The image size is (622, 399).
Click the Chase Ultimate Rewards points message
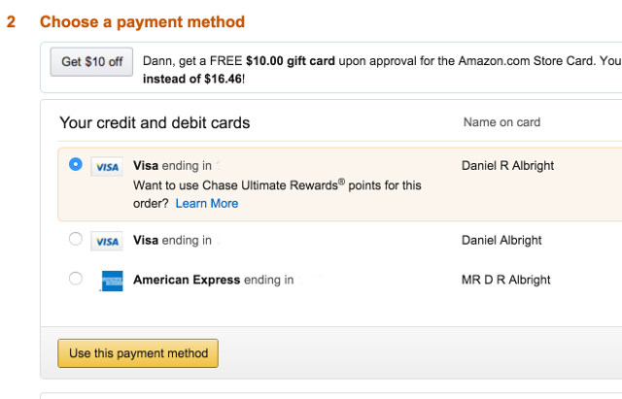[277, 194]
